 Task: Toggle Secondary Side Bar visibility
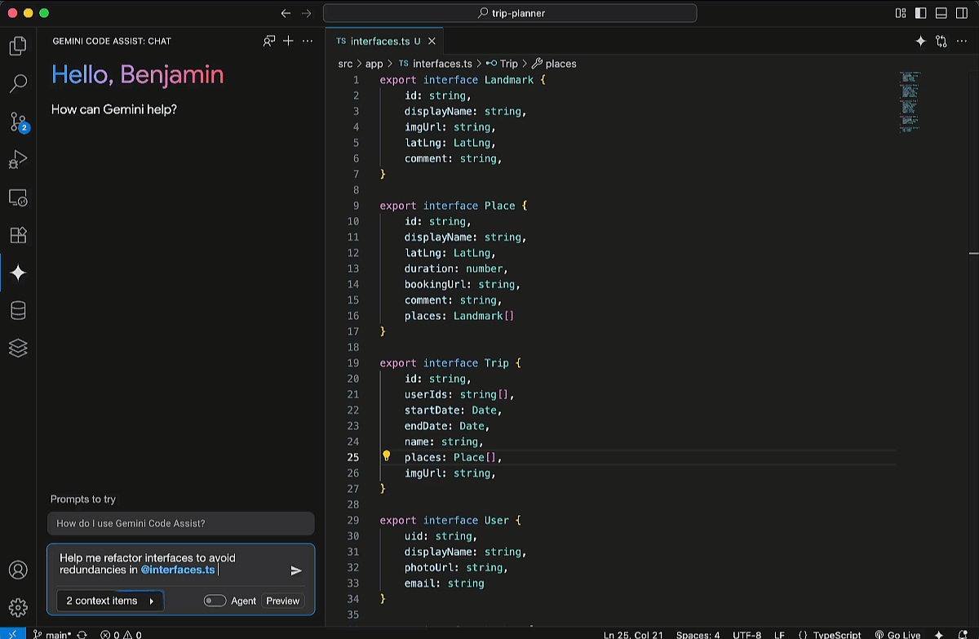point(961,13)
